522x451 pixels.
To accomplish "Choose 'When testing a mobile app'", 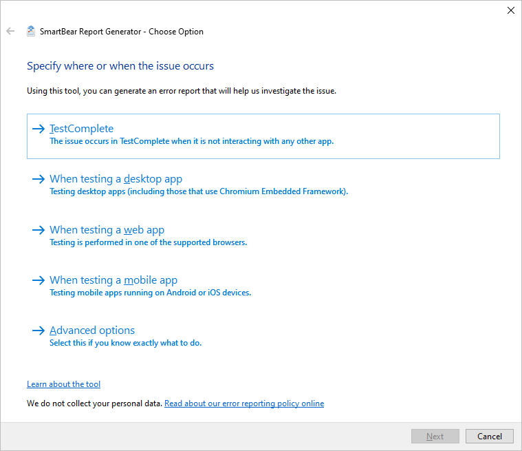I will [113, 280].
